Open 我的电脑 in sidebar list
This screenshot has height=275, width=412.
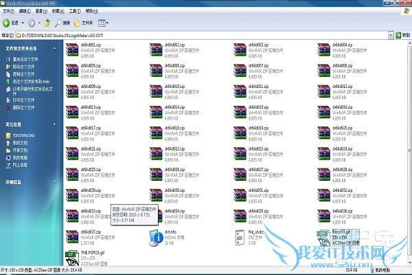click(20, 157)
